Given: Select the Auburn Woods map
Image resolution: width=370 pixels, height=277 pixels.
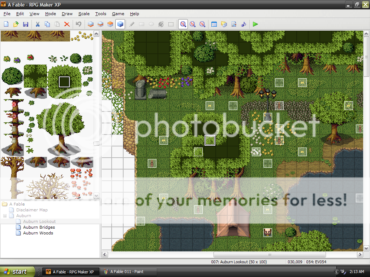Looking at the screenshot, I should (38, 233).
